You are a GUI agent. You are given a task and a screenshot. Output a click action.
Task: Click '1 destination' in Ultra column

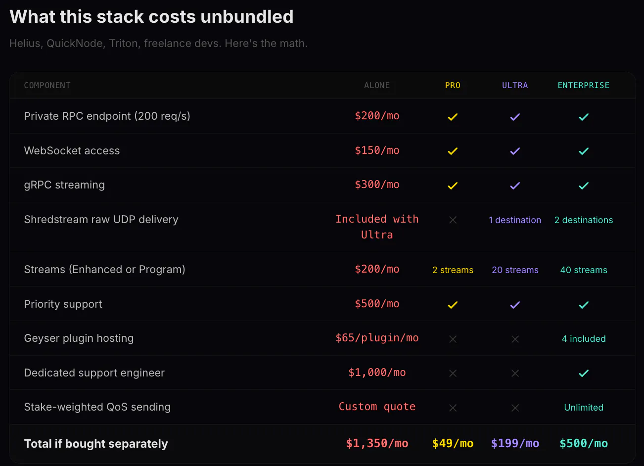point(515,220)
